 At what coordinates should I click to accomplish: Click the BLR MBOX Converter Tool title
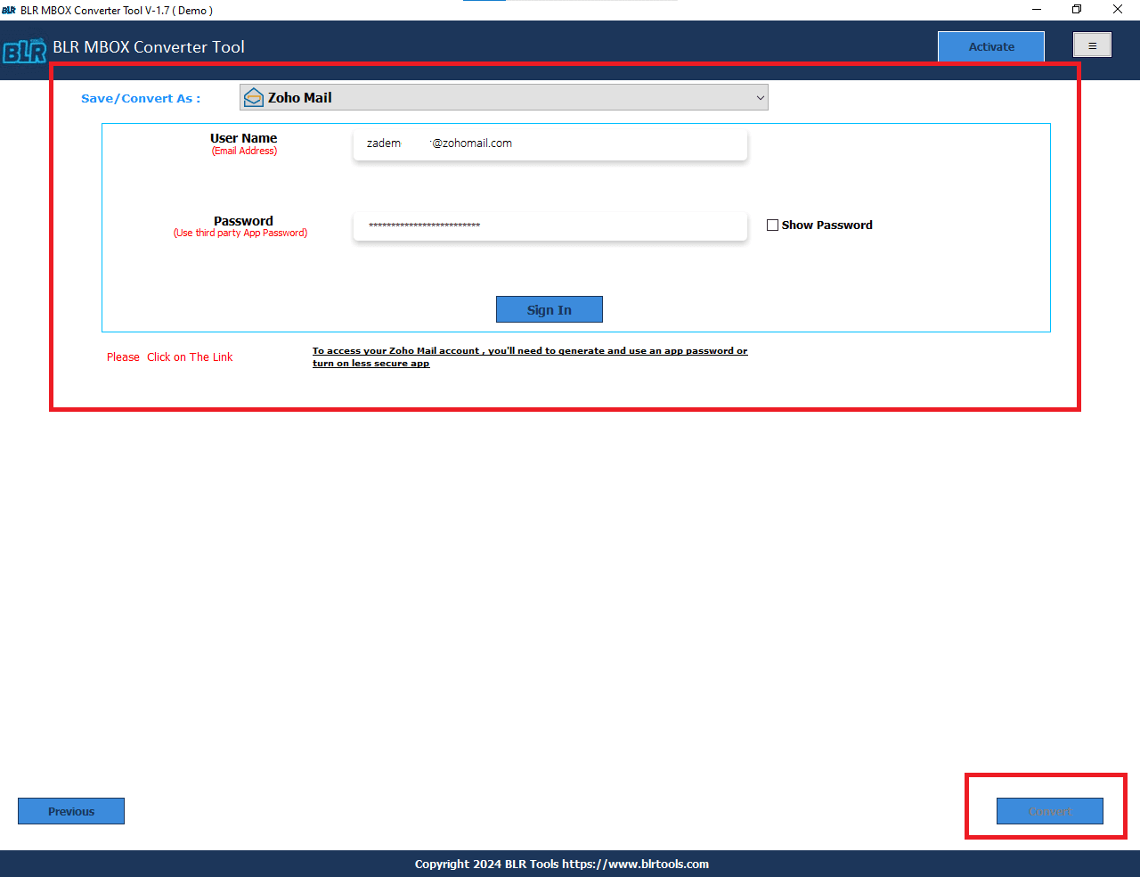[149, 47]
